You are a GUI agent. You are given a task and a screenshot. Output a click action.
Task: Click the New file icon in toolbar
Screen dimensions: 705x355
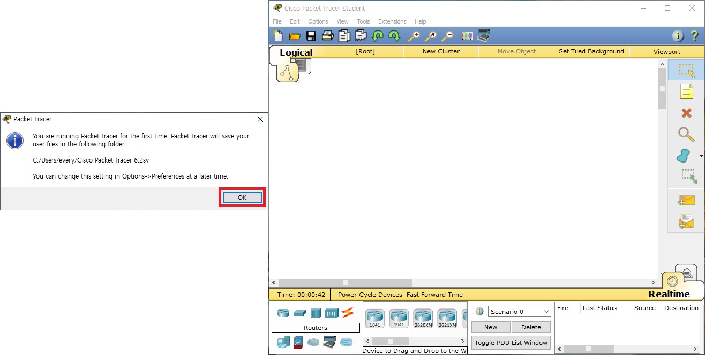click(278, 36)
